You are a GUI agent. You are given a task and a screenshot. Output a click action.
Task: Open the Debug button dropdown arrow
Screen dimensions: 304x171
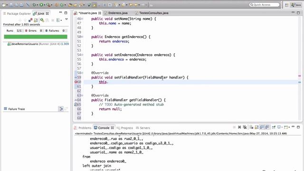click(38, 5)
